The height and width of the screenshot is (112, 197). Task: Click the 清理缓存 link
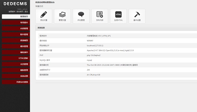pyautogui.click(x=12, y=12)
